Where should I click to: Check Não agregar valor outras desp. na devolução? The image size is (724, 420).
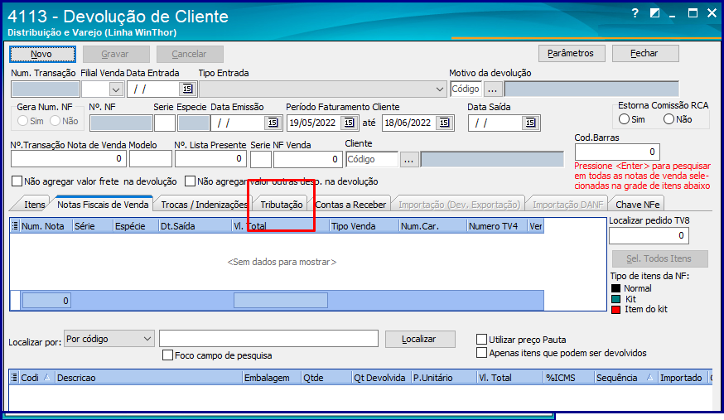[x=190, y=181]
